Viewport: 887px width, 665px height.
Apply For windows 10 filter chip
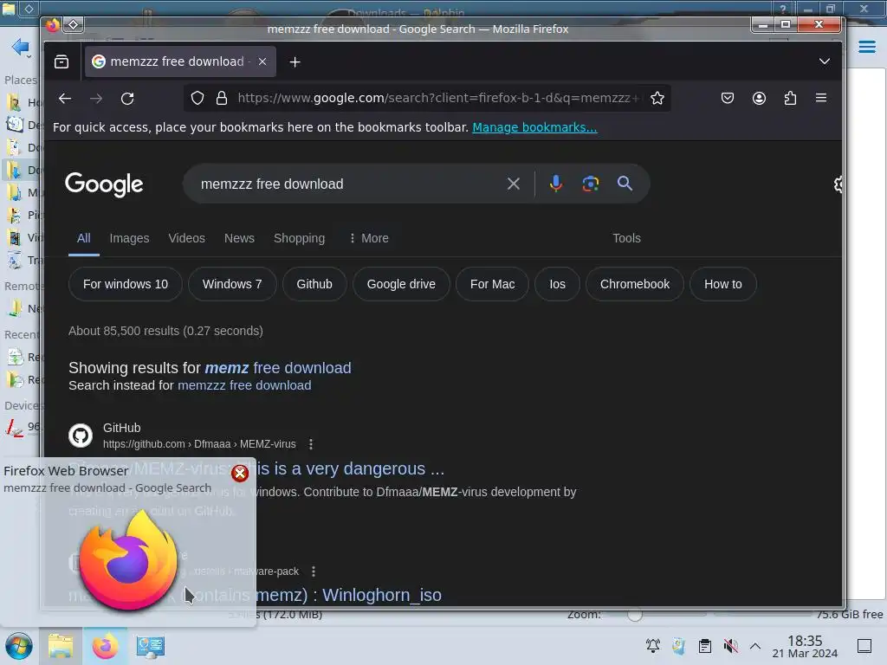point(126,284)
